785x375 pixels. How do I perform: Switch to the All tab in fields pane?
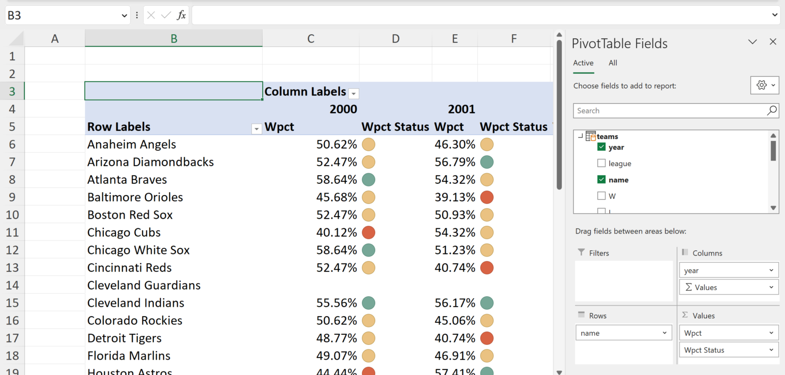pyautogui.click(x=613, y=63)
